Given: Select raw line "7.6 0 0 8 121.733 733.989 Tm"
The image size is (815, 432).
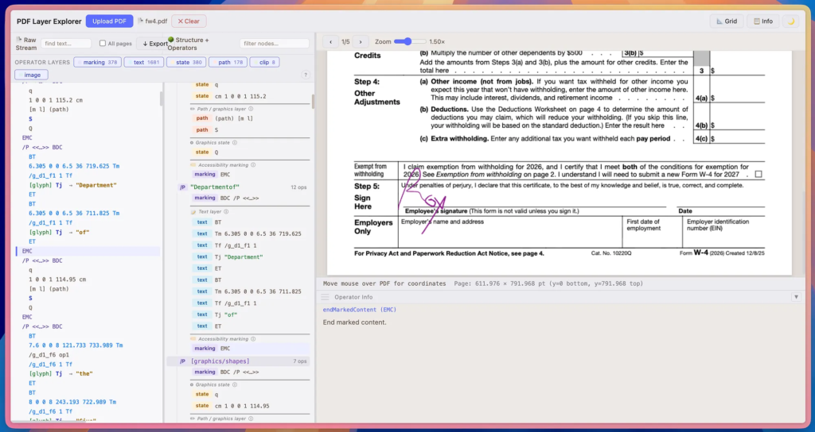Looking at the screenshot, I should click(76, 345).
